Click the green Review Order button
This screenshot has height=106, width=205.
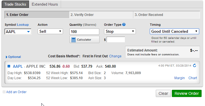(187, 93)
